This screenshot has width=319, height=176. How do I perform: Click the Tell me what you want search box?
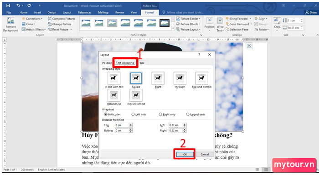click(183, 12)
